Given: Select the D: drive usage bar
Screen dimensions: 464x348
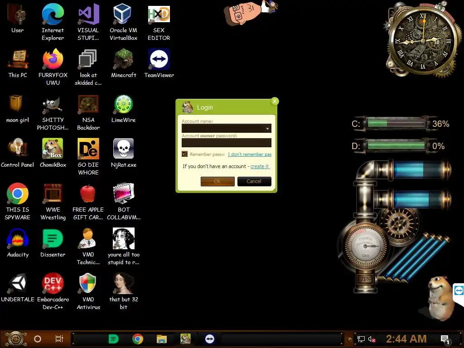Looking at the screenshot, I should [396, 145].
